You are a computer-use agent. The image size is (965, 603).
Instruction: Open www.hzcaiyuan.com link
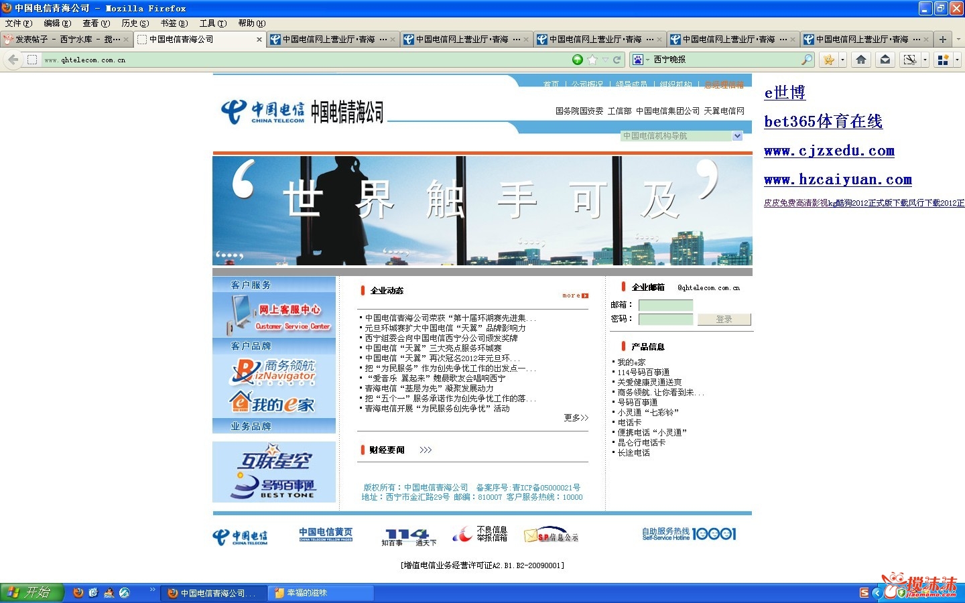[838, 180]
